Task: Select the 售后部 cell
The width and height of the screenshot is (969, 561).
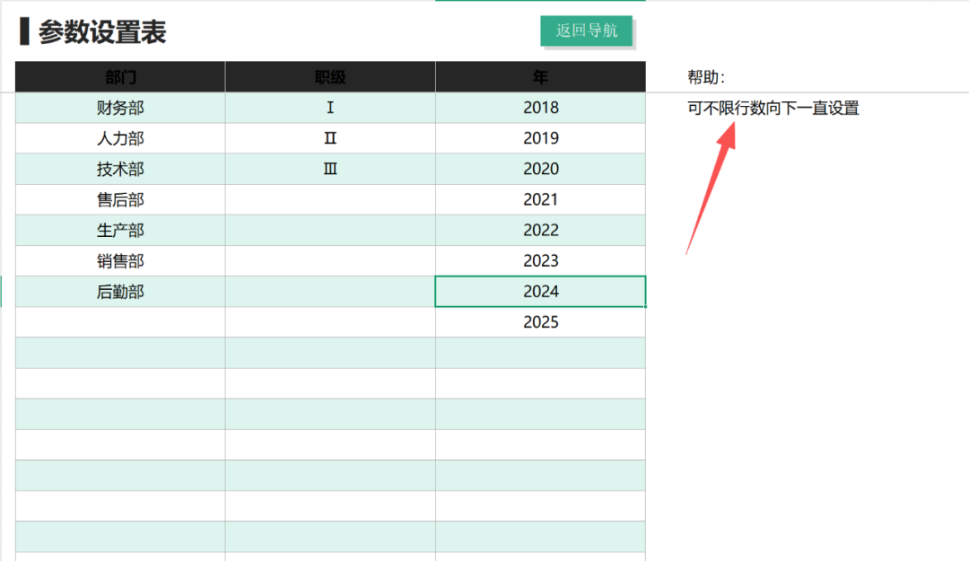Action: click(x=120, y=199)
